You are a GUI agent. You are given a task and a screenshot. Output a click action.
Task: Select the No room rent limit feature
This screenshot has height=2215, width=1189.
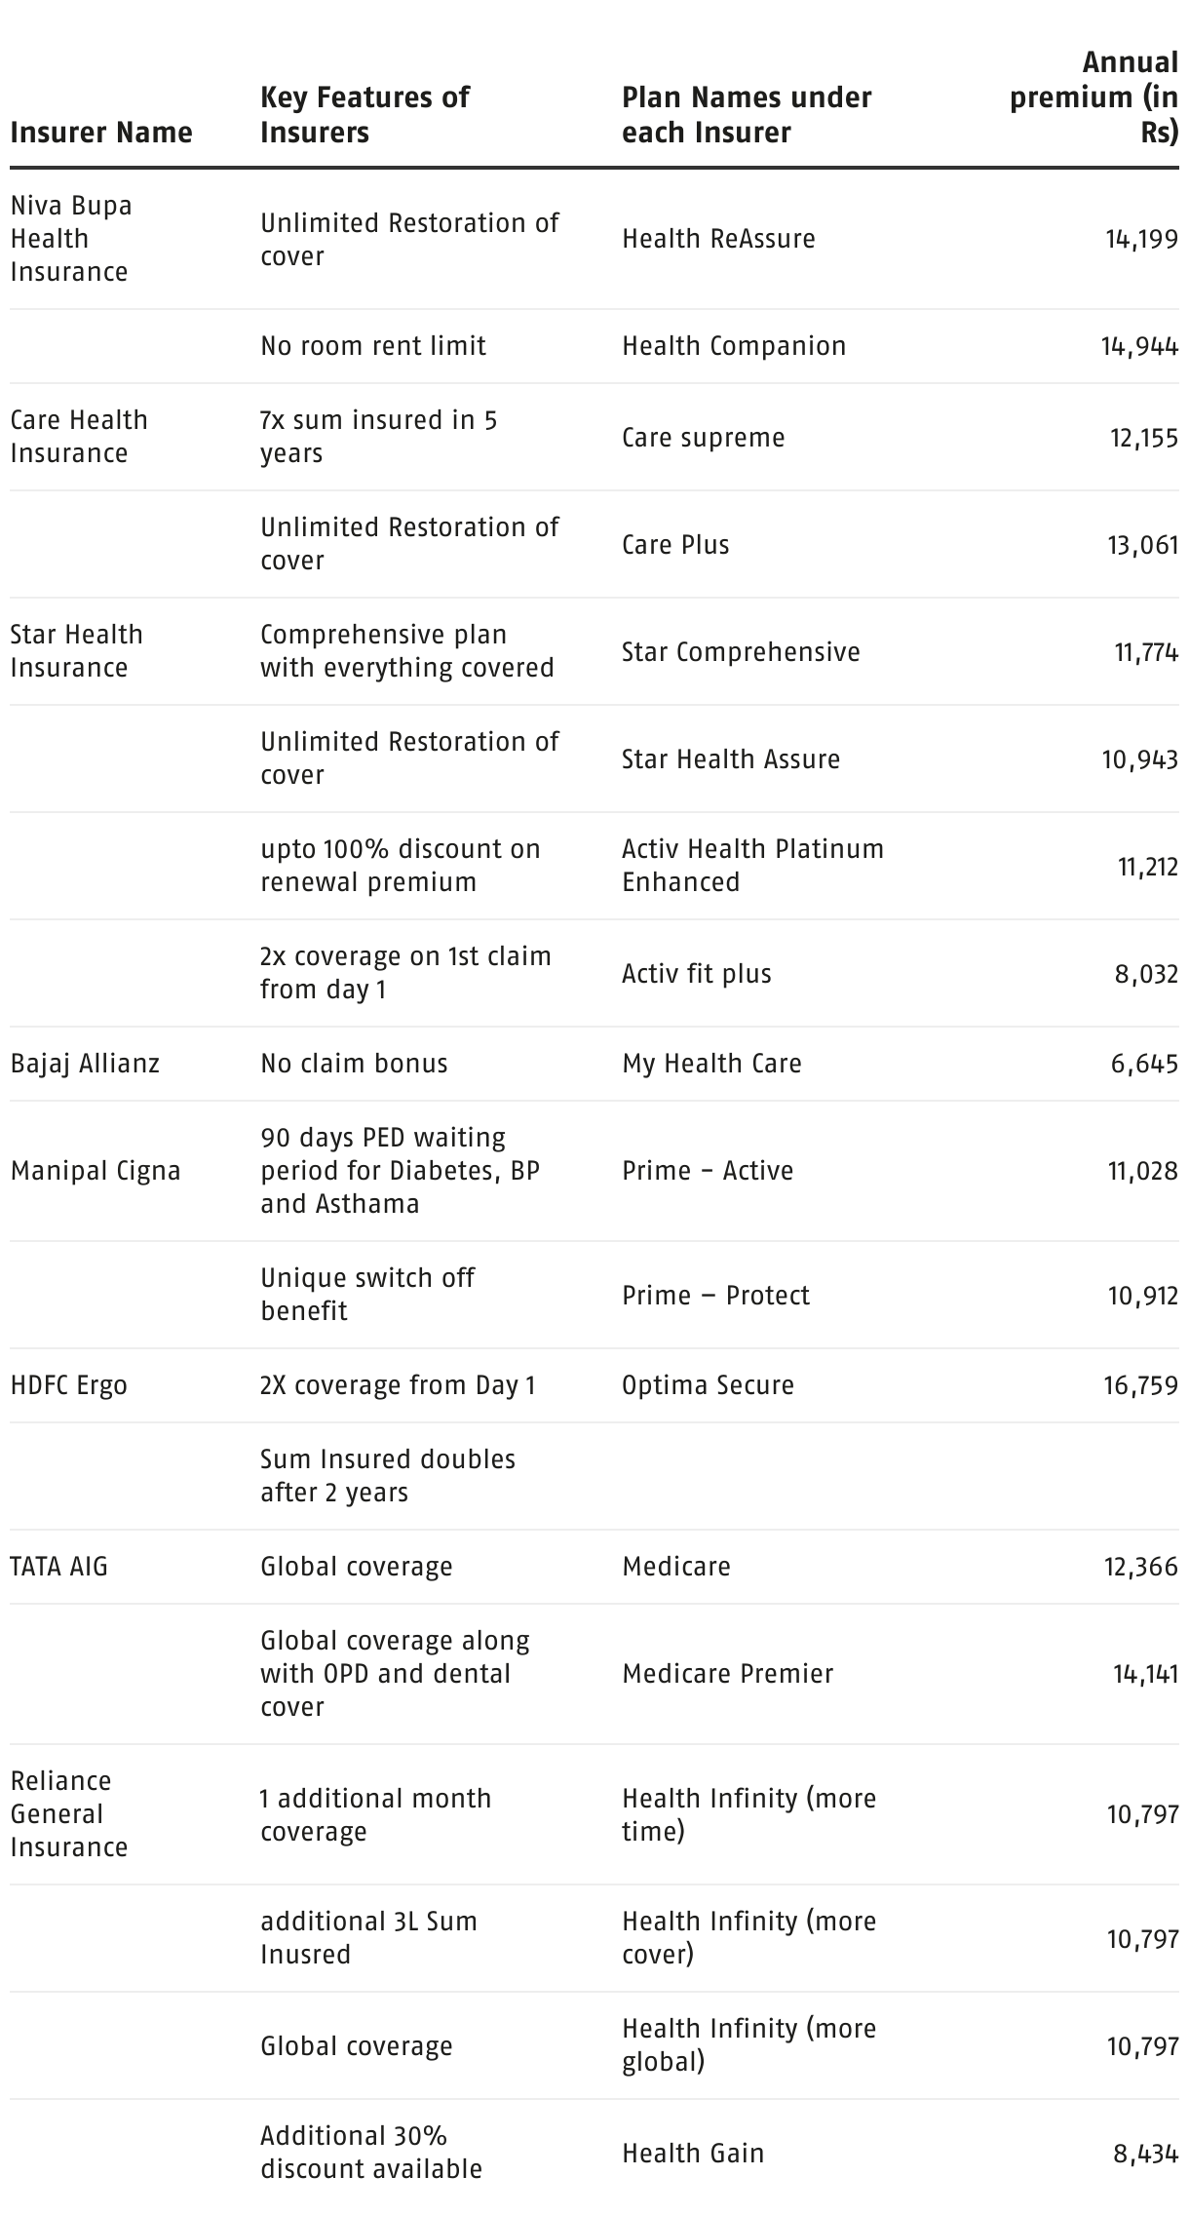(373, 346)
